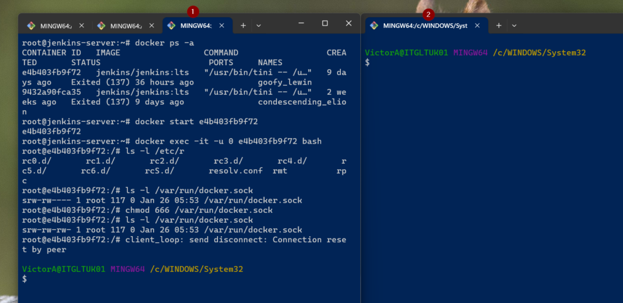
Task: Click the 'rc3.d/' directory entry
Action: 229,161
